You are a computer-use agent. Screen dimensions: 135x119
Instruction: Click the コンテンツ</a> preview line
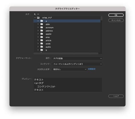(x=46, y=86)
